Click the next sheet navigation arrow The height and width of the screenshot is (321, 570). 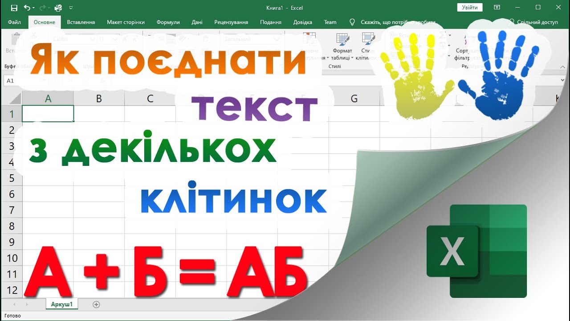tap(27, 305)
